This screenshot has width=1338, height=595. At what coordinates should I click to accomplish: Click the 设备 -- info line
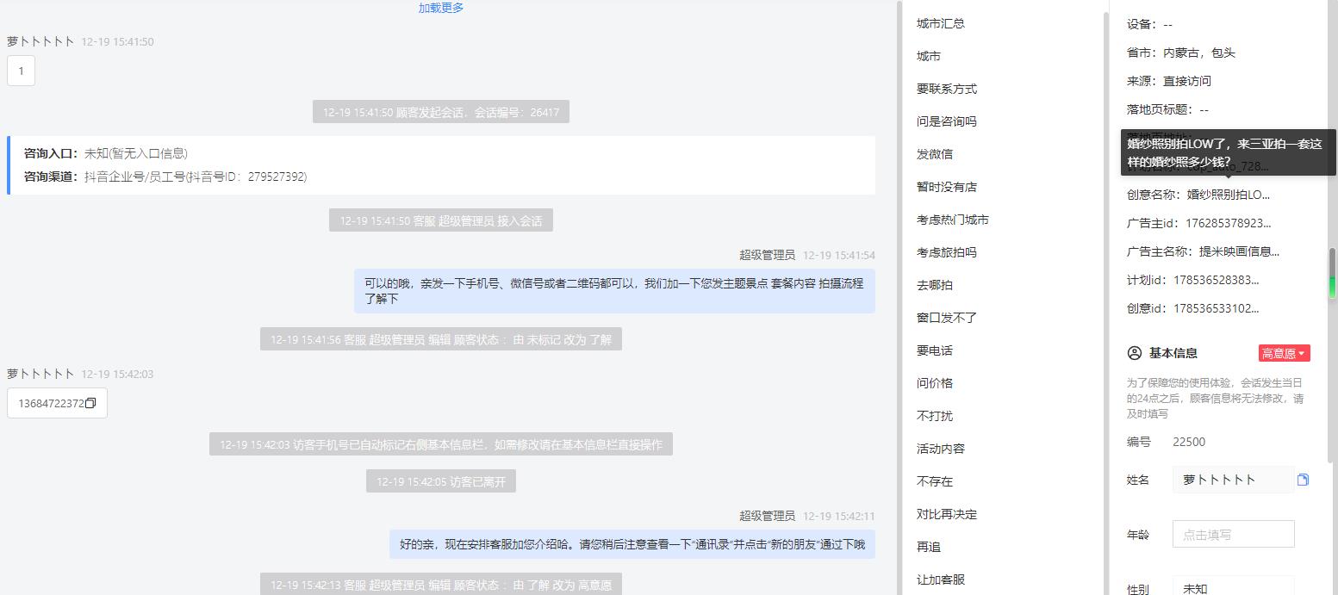click(x=1149, y=24)
